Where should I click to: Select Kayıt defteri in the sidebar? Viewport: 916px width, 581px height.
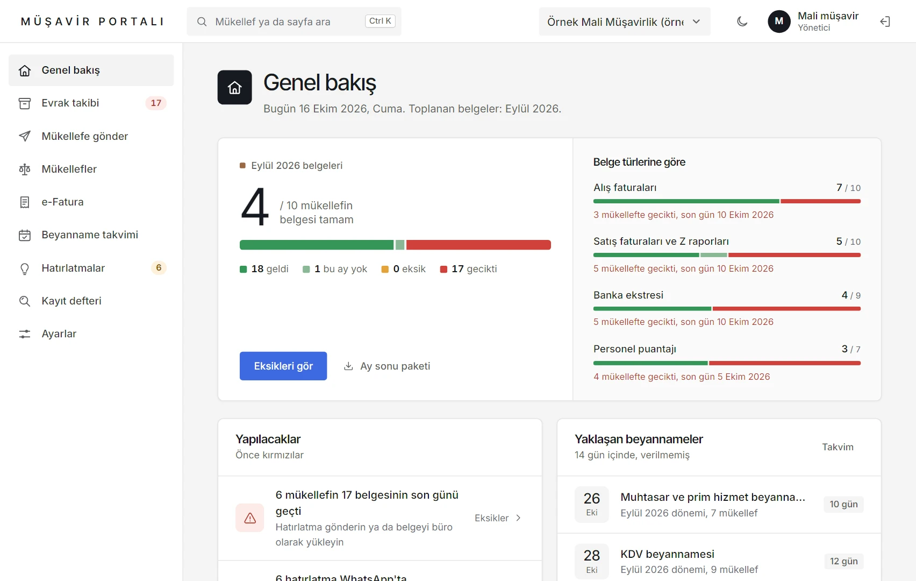pos(91,301)
